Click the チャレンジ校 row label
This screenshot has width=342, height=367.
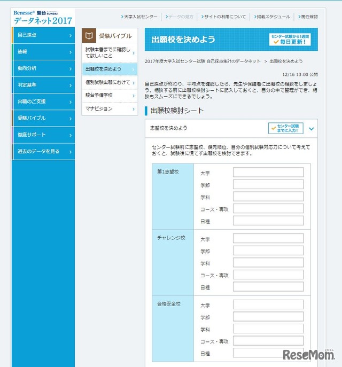pos(171,238)
